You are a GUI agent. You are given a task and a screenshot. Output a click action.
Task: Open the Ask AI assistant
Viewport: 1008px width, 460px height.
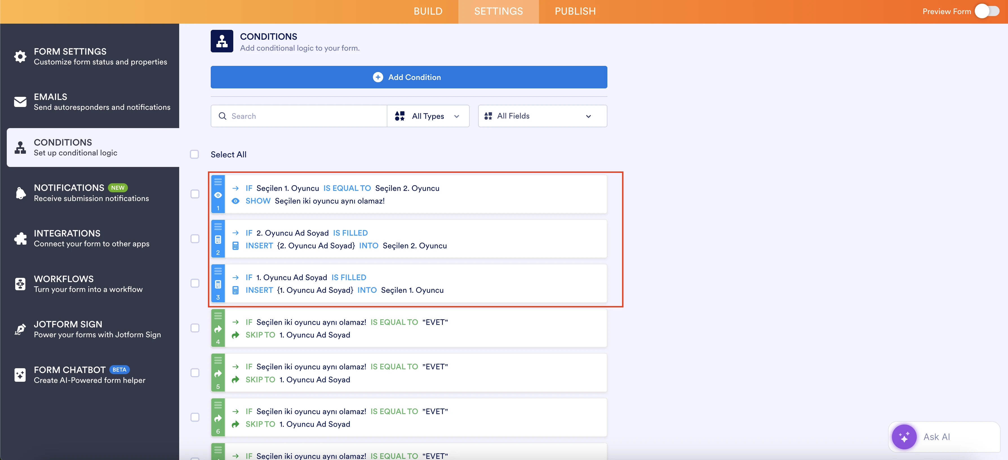943,437
